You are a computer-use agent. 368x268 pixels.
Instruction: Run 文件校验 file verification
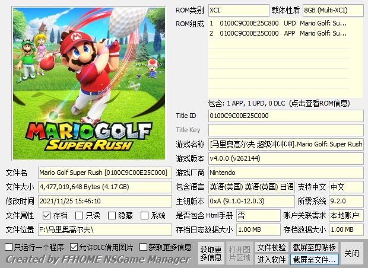(x=271, y=247)
